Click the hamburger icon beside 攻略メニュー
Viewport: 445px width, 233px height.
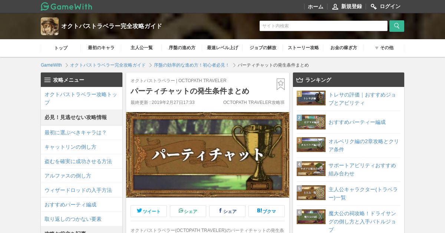(47, 80)
